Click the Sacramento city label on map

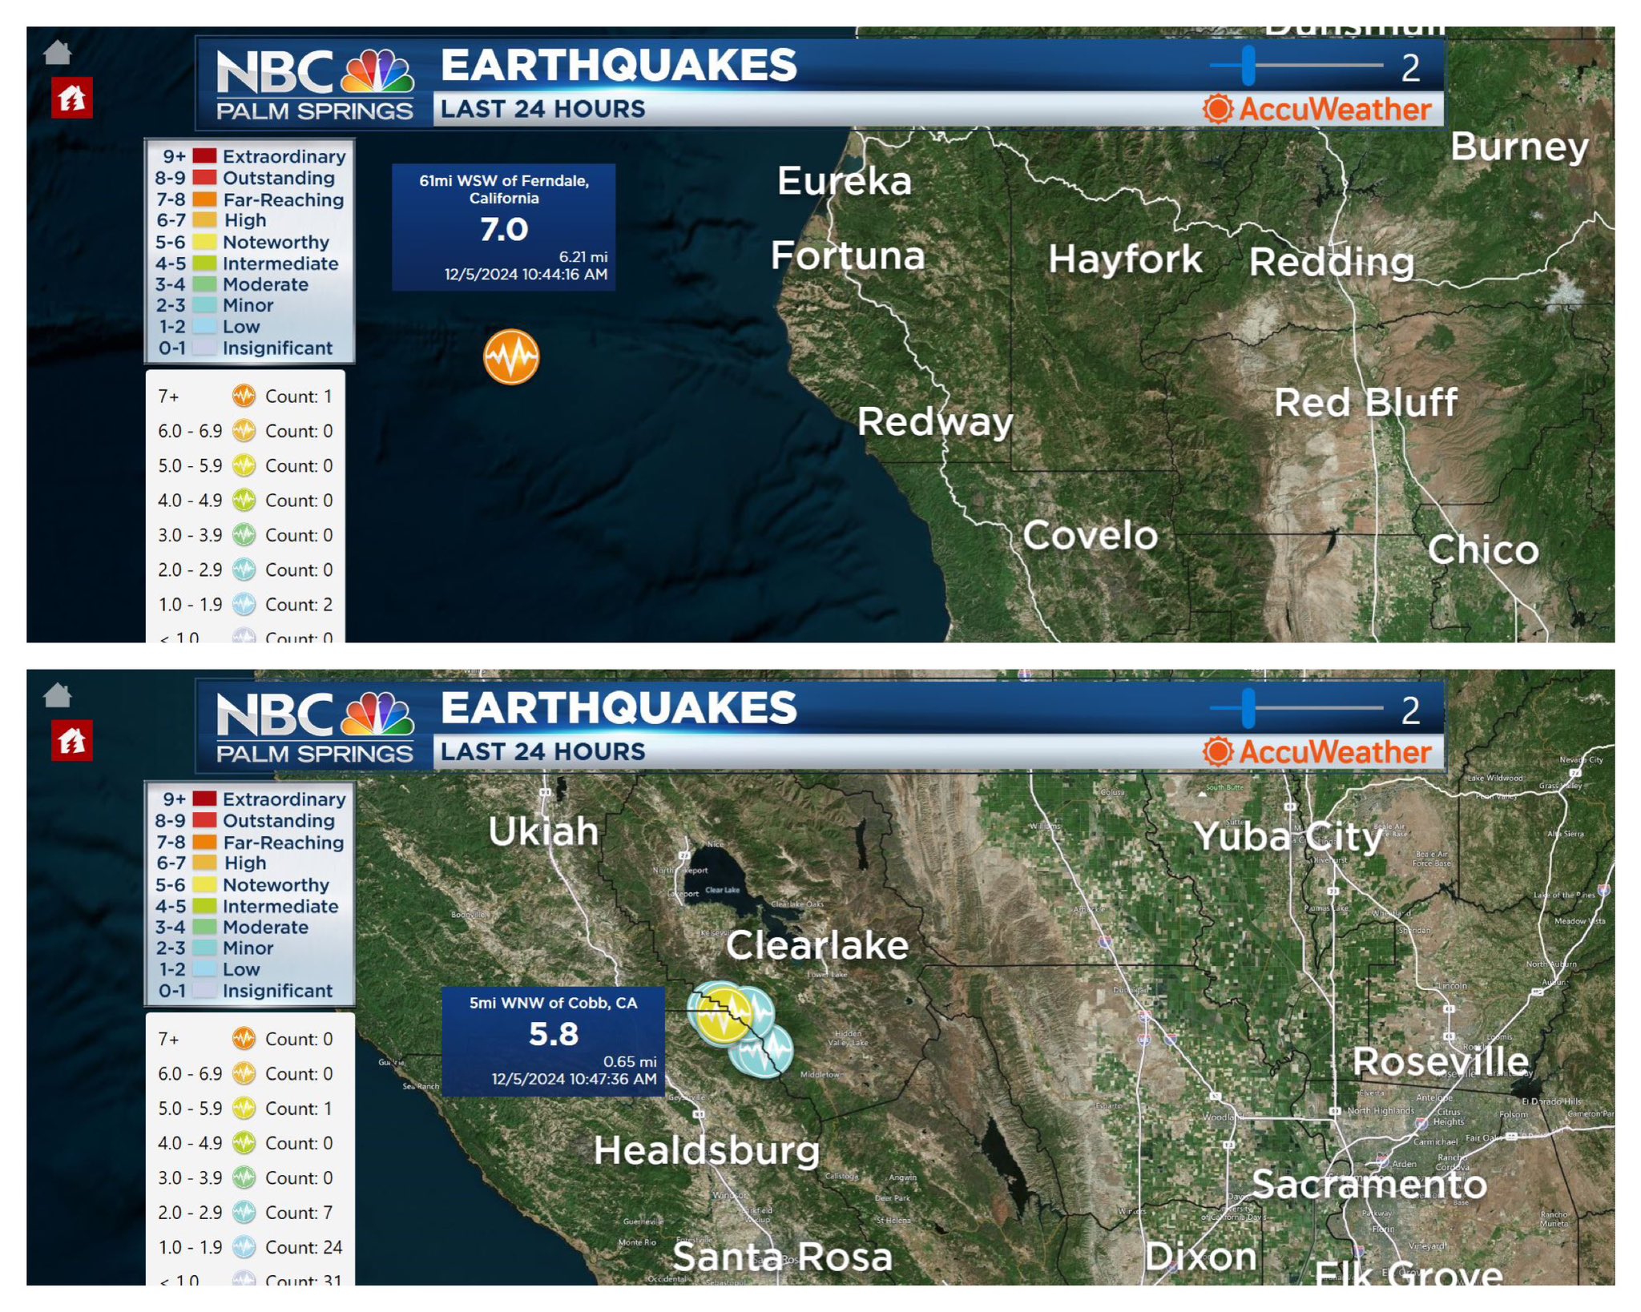[x=1369, y=1184]
